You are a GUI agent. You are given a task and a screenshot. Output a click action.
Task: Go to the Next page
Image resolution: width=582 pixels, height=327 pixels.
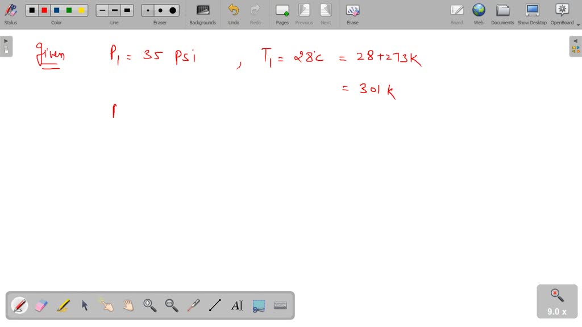(x=326, y=14)
